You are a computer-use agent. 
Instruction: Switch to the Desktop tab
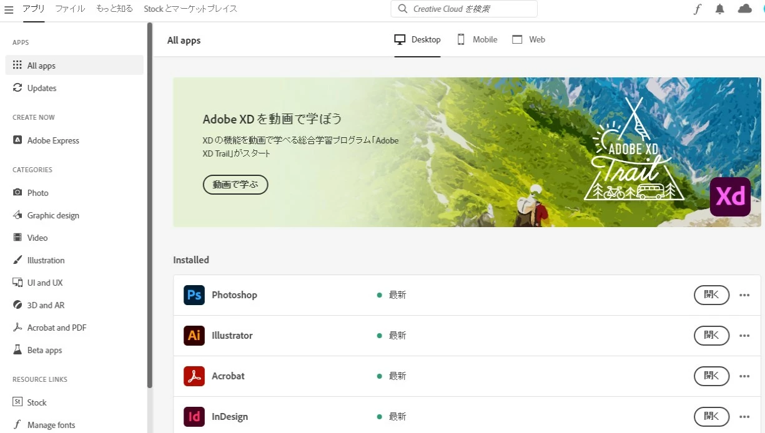[417, 39]
